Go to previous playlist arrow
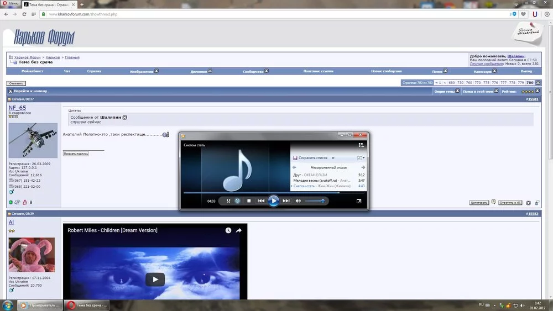The height and width of the screenshot is (311, 553). pyautogui.click(x=294, y=167)
